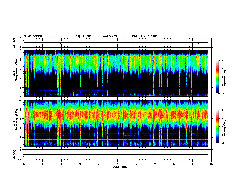The height and width of the screenshot is (184, 238).
Task: Click the "-7" label on ch.1 colorbar
Action: tap(222, 69)
